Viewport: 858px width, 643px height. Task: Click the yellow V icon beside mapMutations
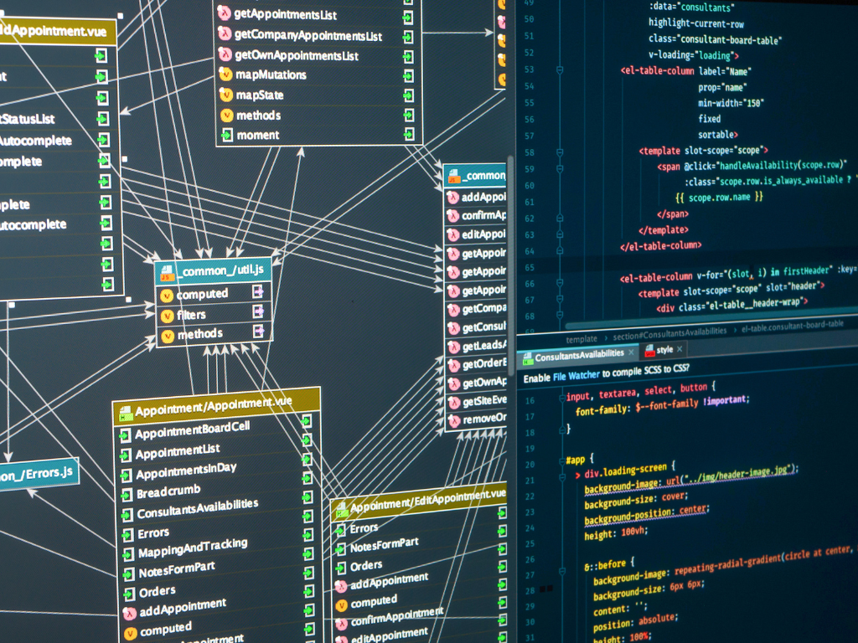[x=225, y=75]
